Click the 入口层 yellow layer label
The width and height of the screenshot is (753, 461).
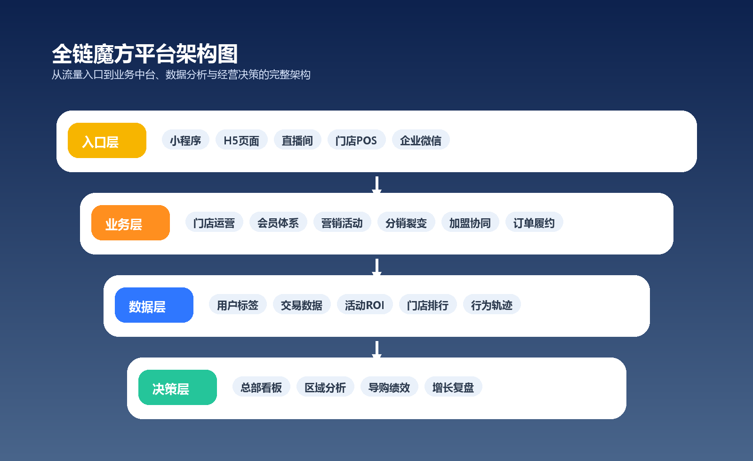coord(107,141)
